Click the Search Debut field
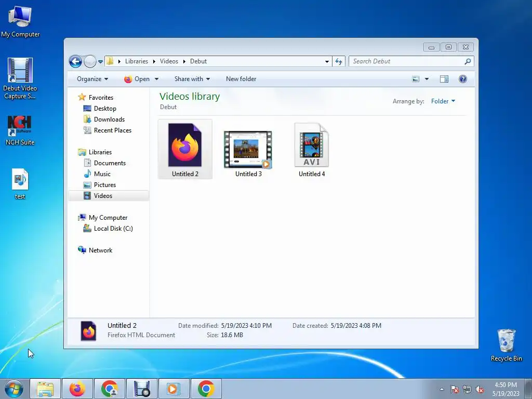532x399 pixels. 411,61
